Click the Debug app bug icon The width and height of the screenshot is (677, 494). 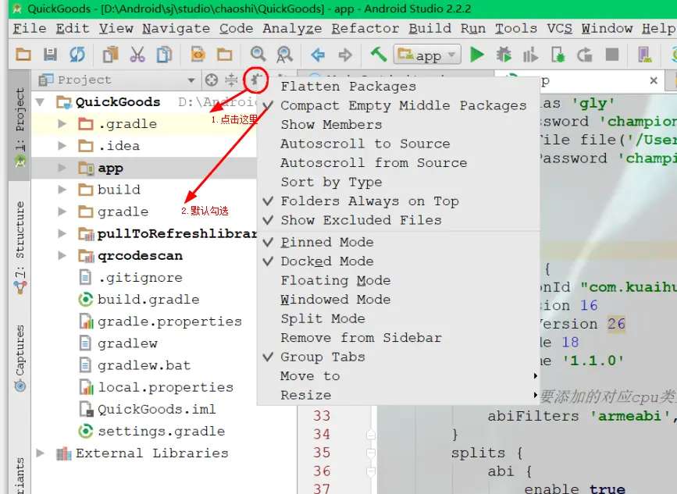click(504, 55)
